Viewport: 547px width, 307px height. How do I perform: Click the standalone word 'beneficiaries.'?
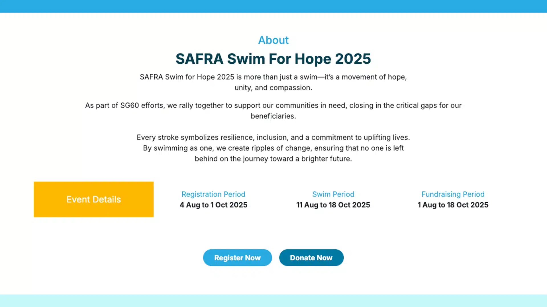[273, 116]
